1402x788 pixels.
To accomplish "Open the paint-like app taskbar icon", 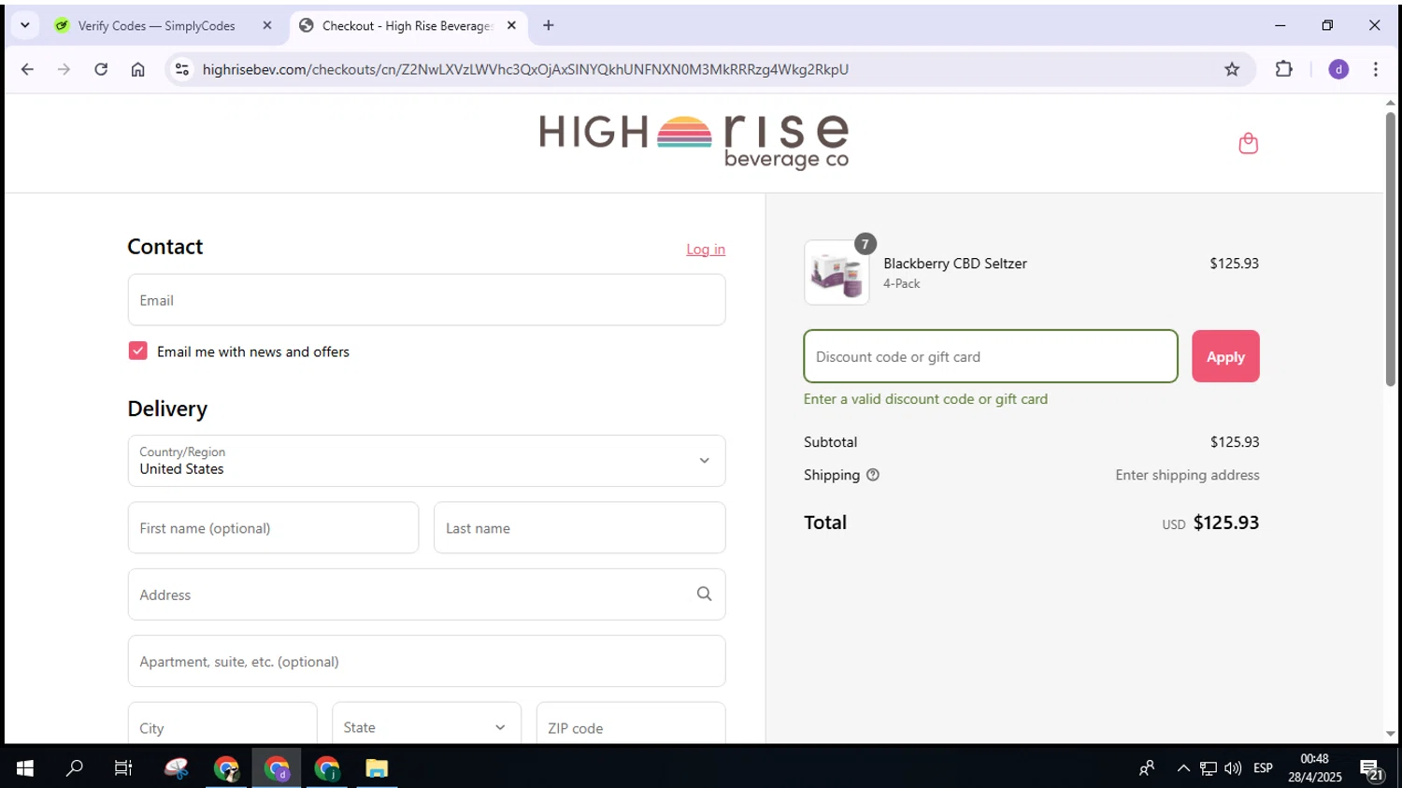I will [x=176, y=768].
